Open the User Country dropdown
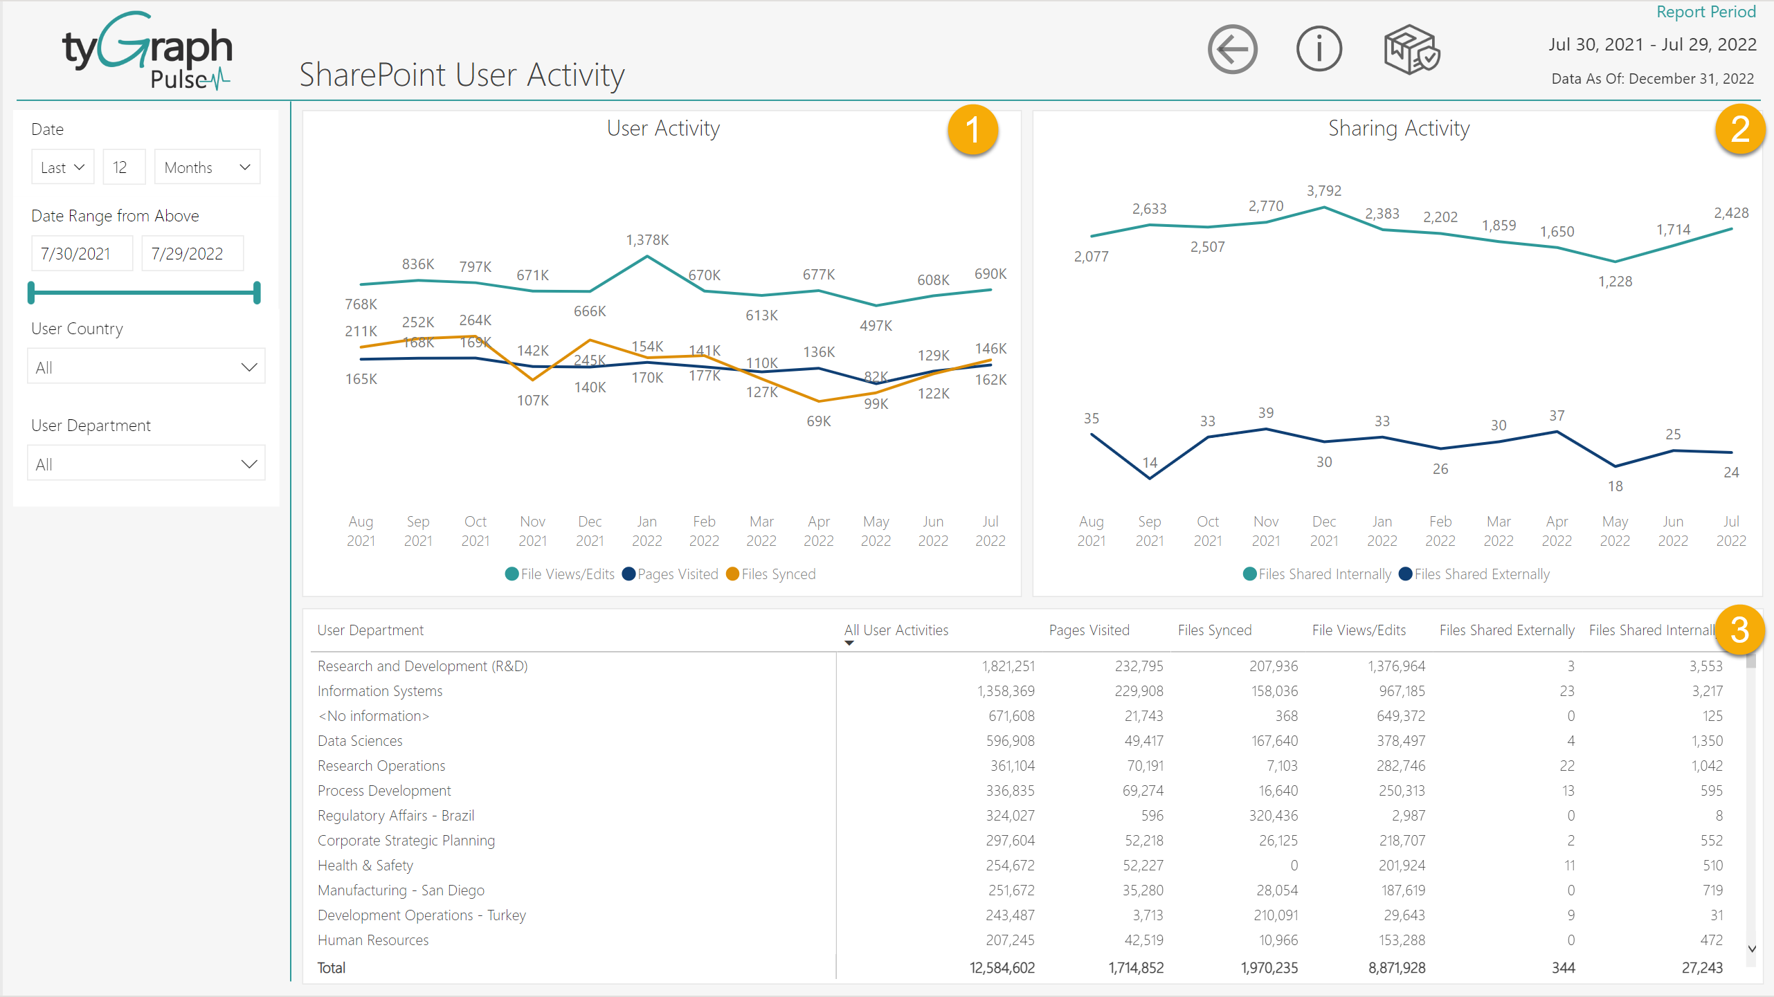The width and height of the screenshot is (1774, 997). pos(145,366)
